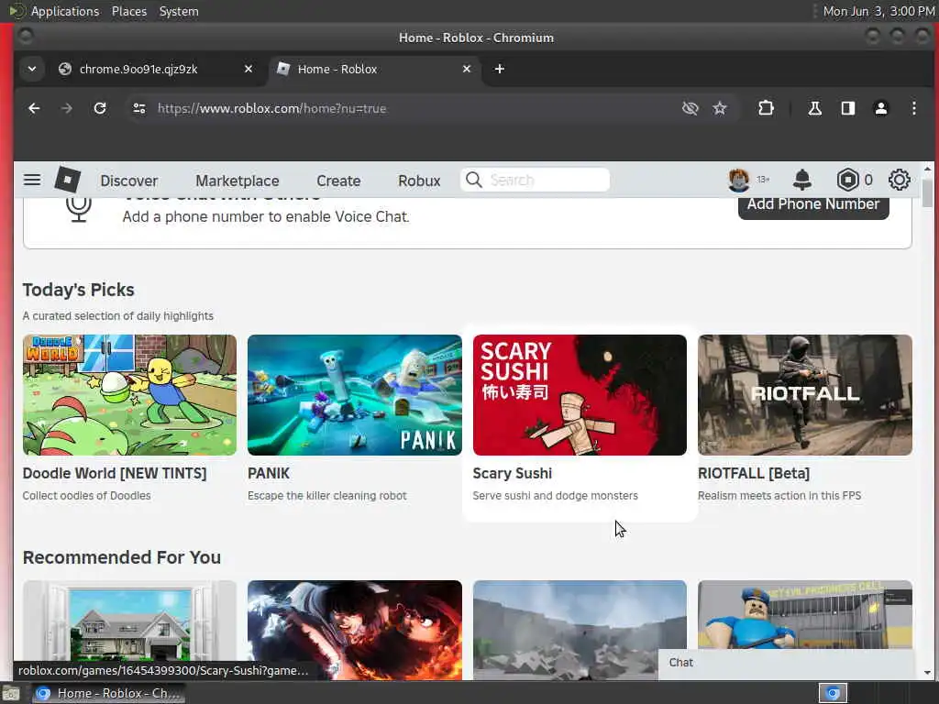
Task: Open the Marketplace menu item
Action: pos(238,181)
